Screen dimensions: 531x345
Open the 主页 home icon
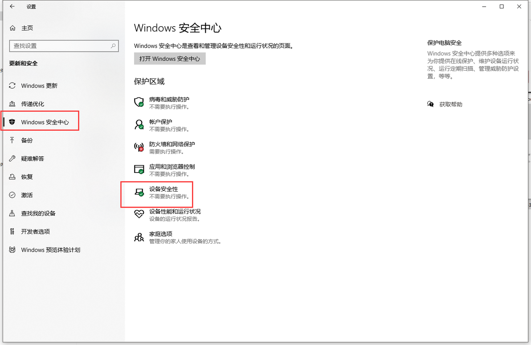(12, 28)
